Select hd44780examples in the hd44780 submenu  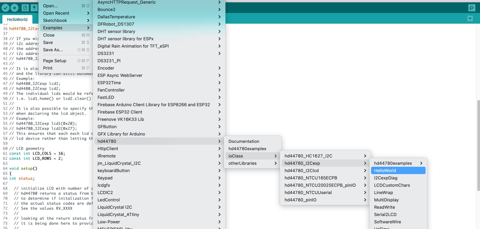(x=253, y=149)
